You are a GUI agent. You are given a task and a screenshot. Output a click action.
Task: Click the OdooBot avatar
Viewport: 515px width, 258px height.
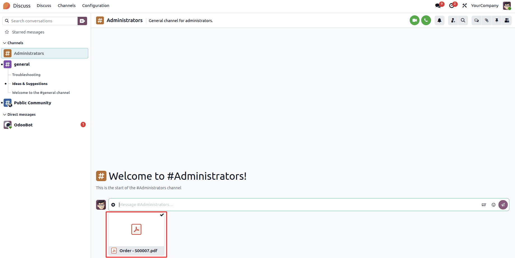8,125
